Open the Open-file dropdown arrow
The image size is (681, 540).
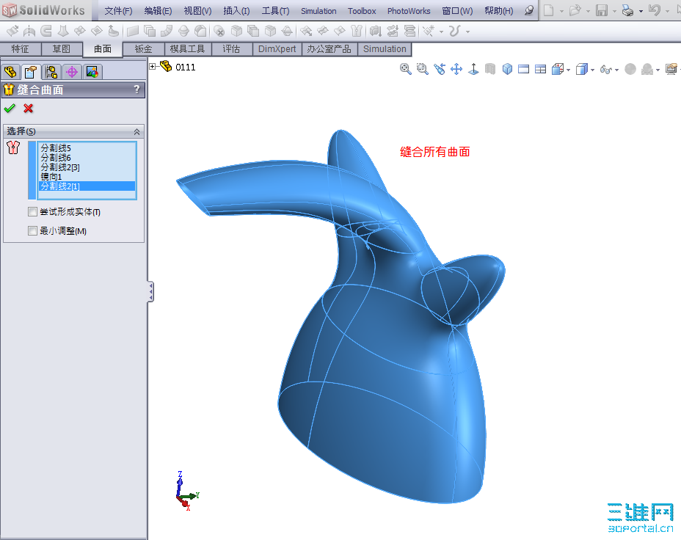tap(588, 11)
